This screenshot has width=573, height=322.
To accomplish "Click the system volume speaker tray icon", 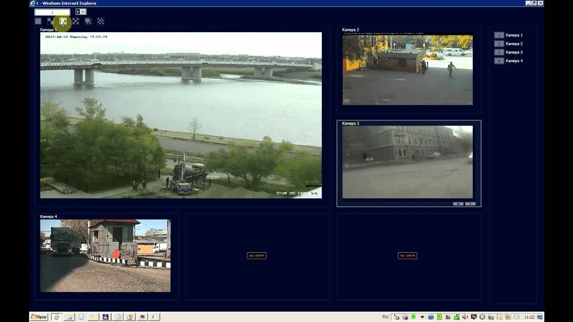I will coord(465,317).
